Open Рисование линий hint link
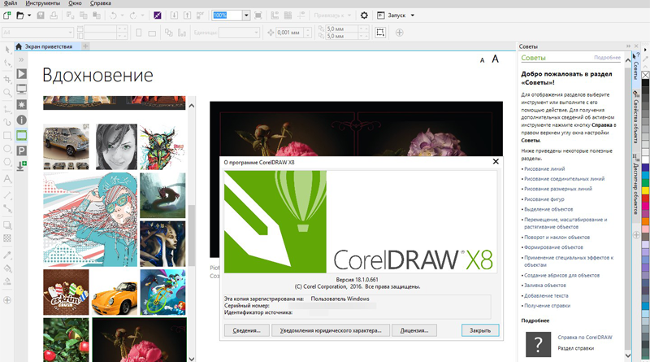The width and height of the screenshot is (650, 362). 544,169
